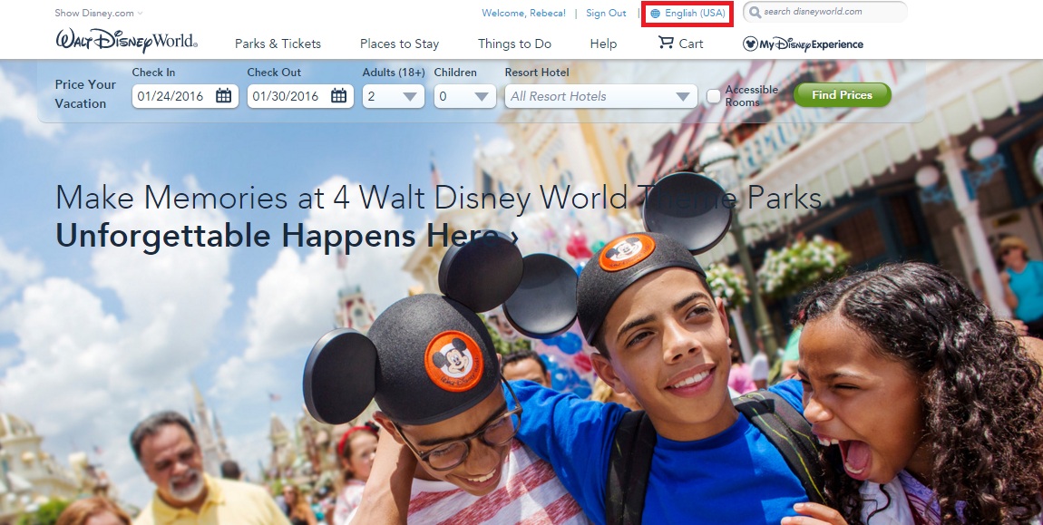Click the globe language icon
Screen dimensions: 1043x525
[656, 14]
